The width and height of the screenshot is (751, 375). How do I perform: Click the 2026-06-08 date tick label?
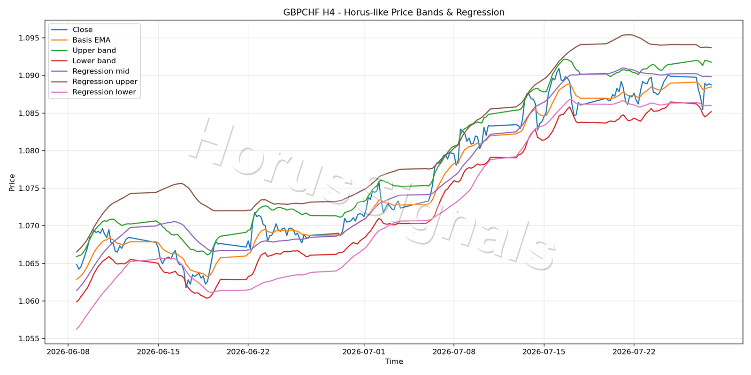click(x=68, y=351)
